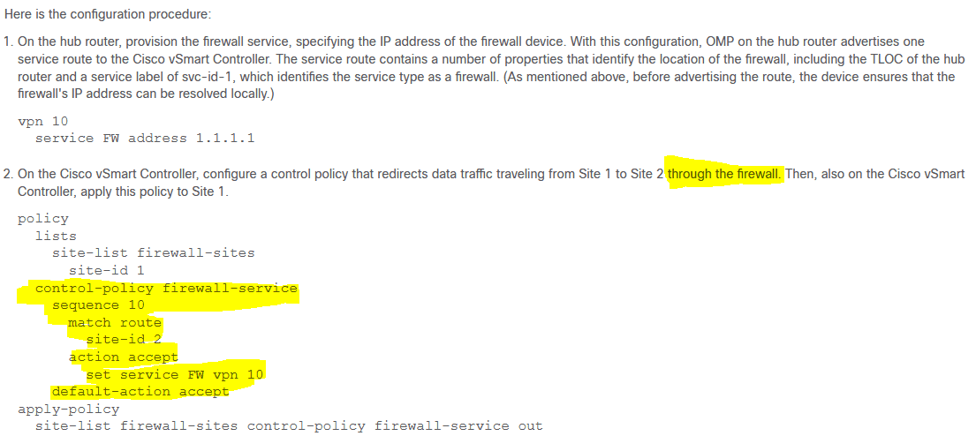Image resolution: width=976 pixels, height=436 pixels.
Task: Click the "site-id 1" line
Action: [x=107, y=271]
